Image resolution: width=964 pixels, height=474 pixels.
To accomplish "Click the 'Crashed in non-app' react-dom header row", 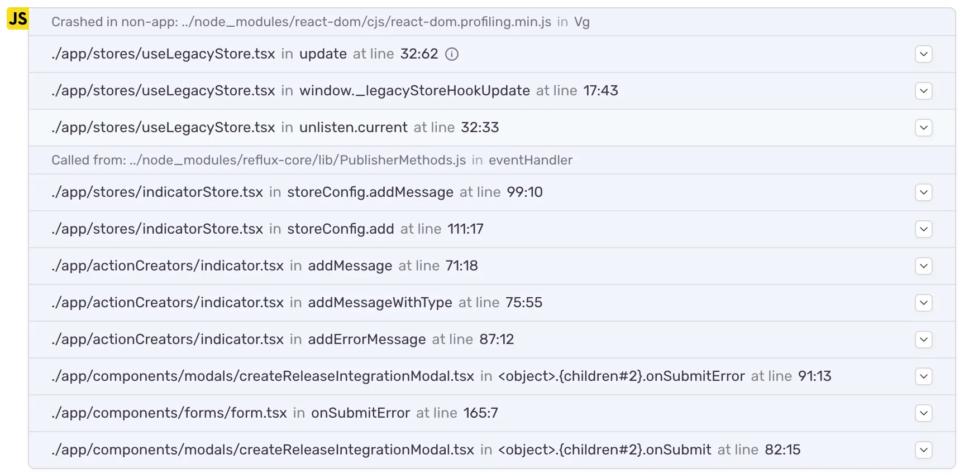I will 321,22.
